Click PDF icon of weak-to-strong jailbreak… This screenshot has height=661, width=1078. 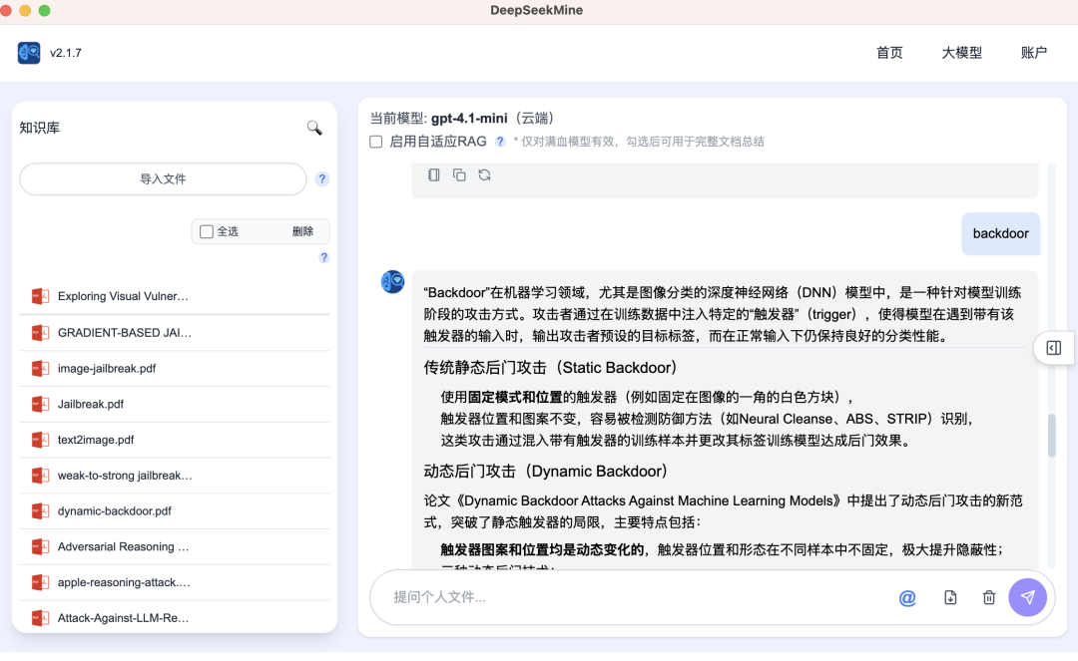click(40, 476)
